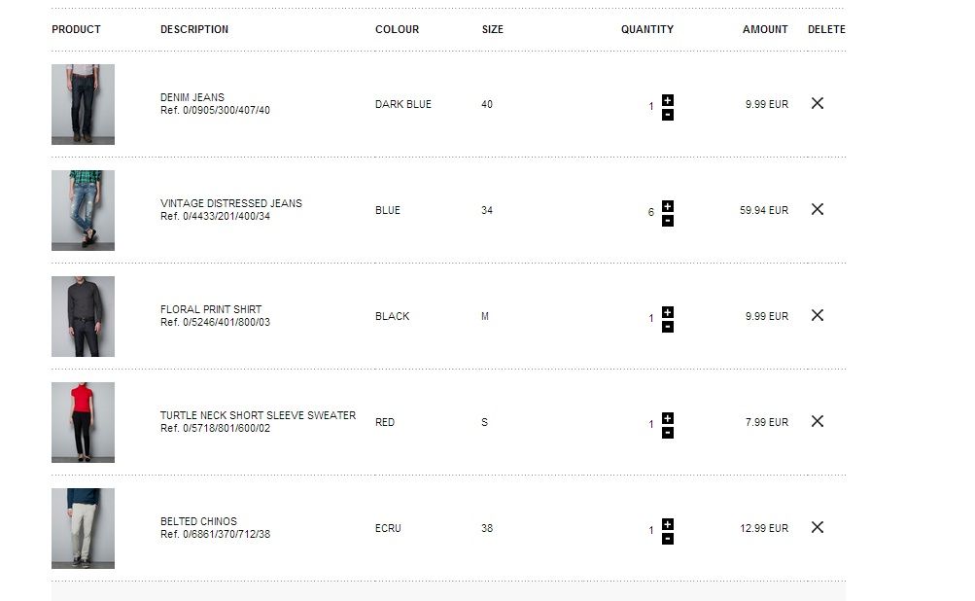975x601 pixels.
Task: Increase quantity of Denim Jeans
Action: (668, 100)
